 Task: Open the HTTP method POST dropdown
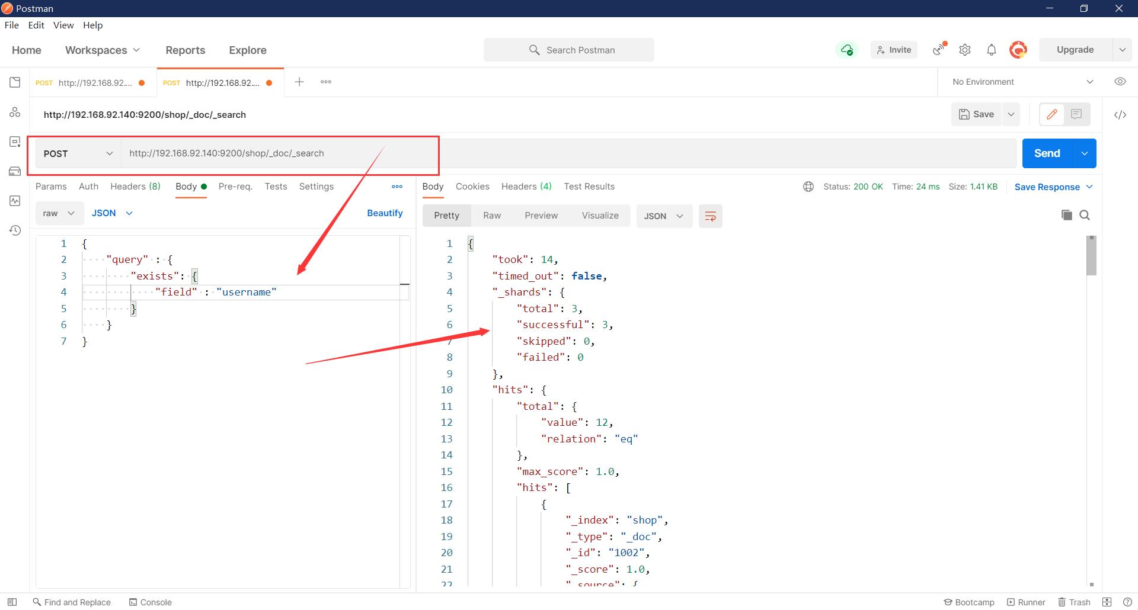coord(78,153)
